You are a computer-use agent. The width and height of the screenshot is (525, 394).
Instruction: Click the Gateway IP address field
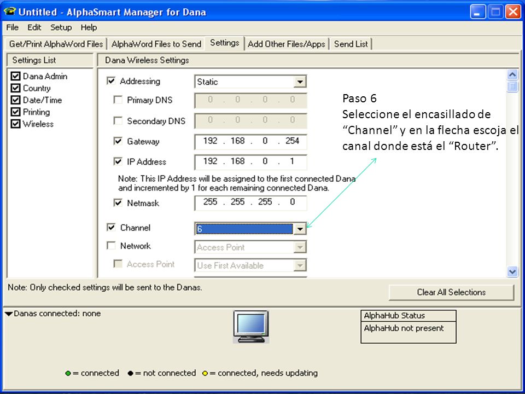250,141
